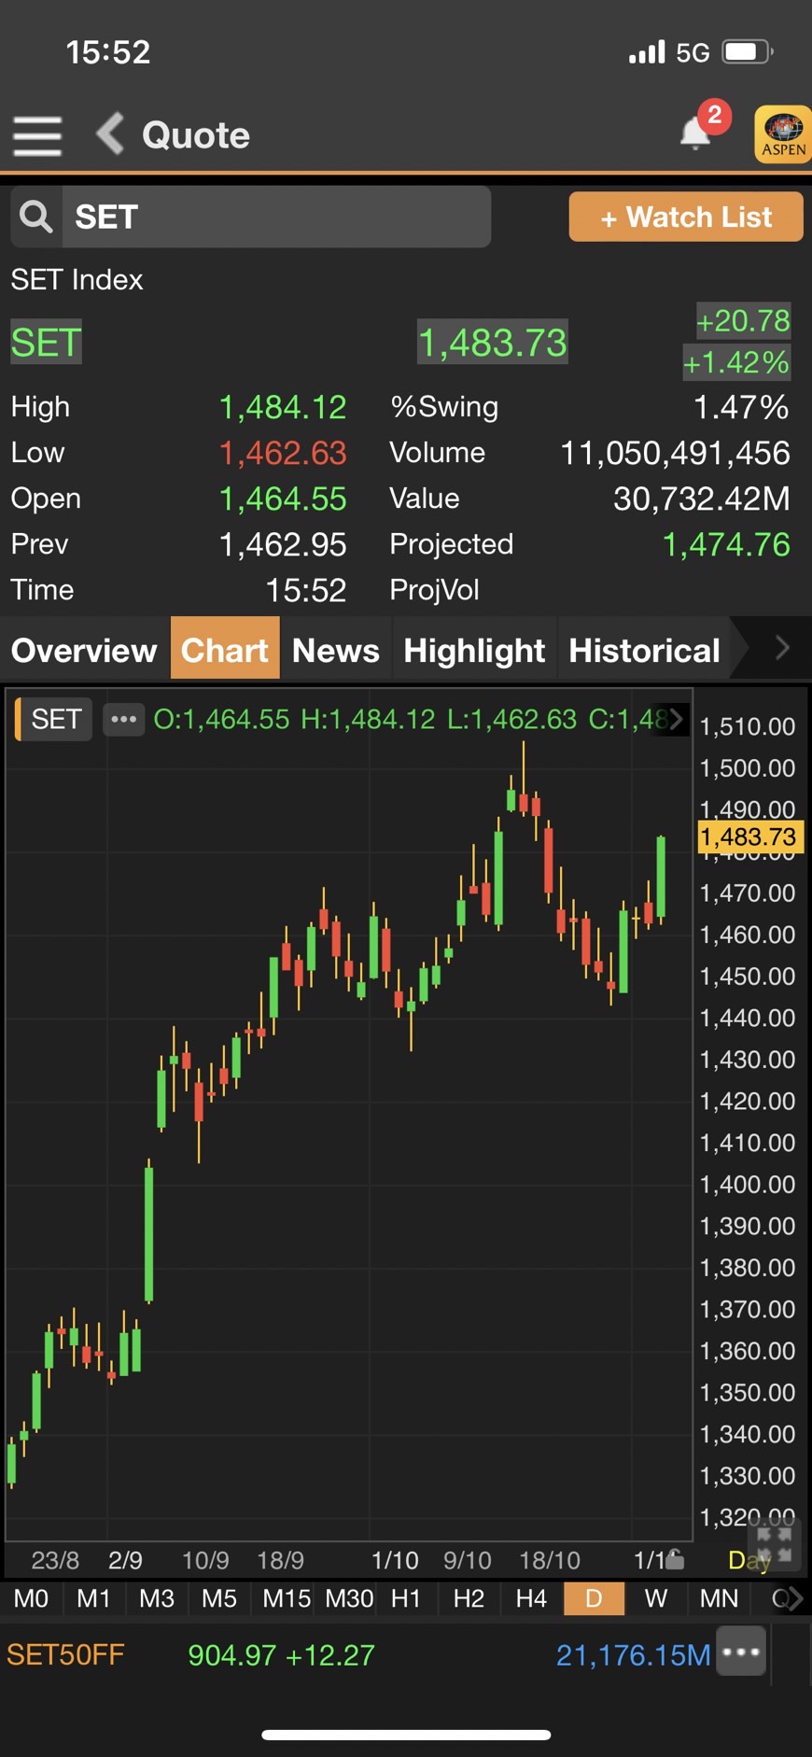Tap the Prev value 1,462.95
The width and height of the screenshot is (812, 1757).
pyautogui.click(x=282, y=544)
